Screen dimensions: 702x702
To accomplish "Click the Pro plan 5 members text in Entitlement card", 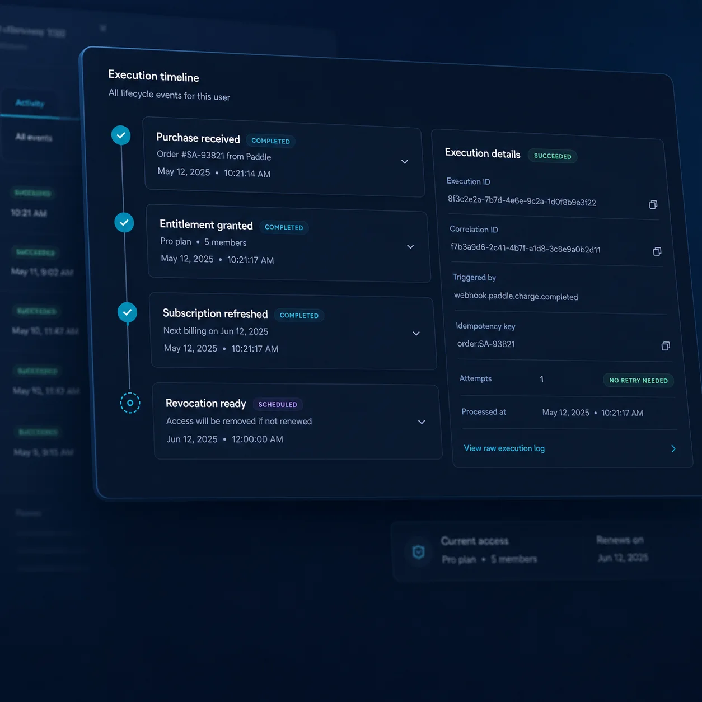I will click(x=203, y=242).
